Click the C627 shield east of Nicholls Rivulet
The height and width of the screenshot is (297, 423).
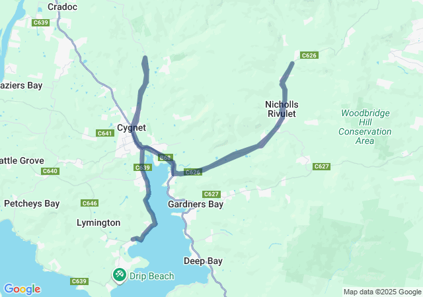[x=322, y=166]
